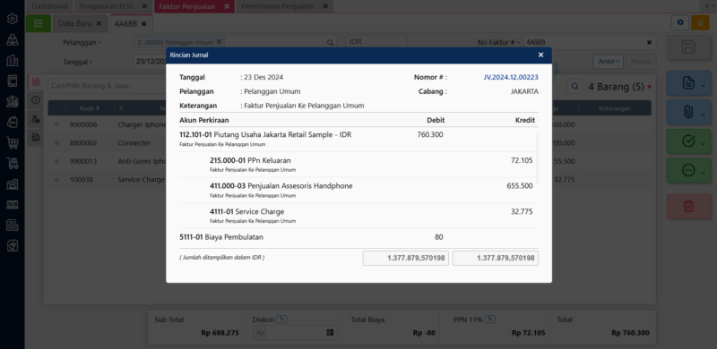Close the Data Baru sub-tab
The height and width of the screenshot is (349, 717).
[x=99, y=23]
